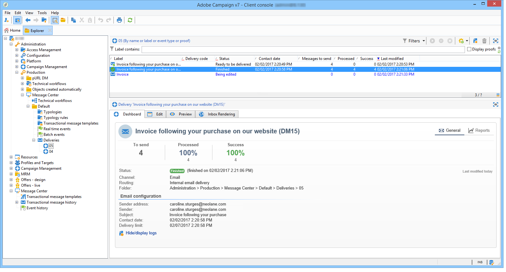Open Event history in the tree
The image size is (506, 272).
(37, 208)
